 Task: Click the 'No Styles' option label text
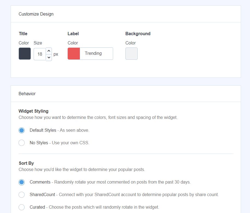click(39, 143)
